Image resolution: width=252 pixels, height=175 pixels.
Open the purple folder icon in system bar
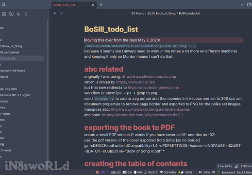click(103, 172)
